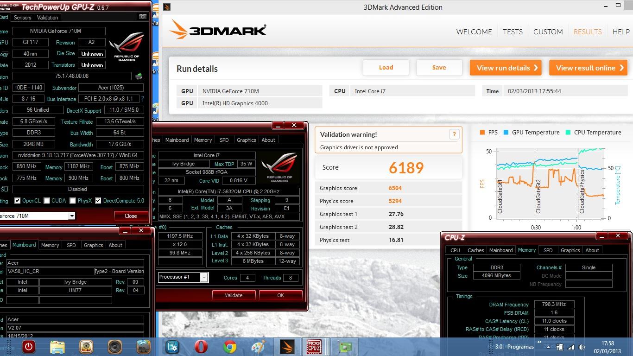Toggle the DirectCompute 5.0 checkbox

tap(98, 201)
